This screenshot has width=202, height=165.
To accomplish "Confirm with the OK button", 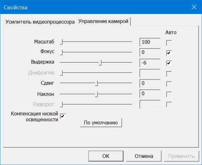I will 106,156.
